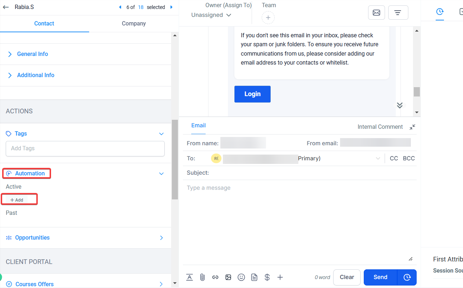Image resolution: width=463 pixels, height=288 pixels.
Task: Click the Courses Offers percent icon
Action: click(x=9, y=284)
